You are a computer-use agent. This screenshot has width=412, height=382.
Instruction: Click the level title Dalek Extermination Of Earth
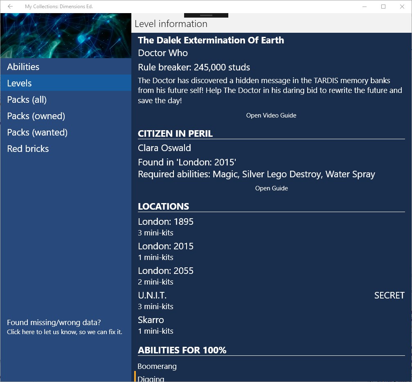tap(211, 40)
